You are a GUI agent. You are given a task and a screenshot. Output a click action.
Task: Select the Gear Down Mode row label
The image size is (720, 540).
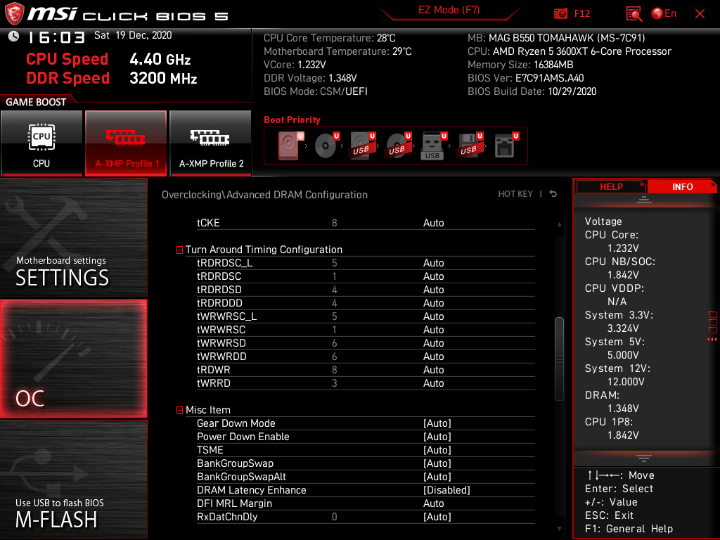[x=236, y=423]
